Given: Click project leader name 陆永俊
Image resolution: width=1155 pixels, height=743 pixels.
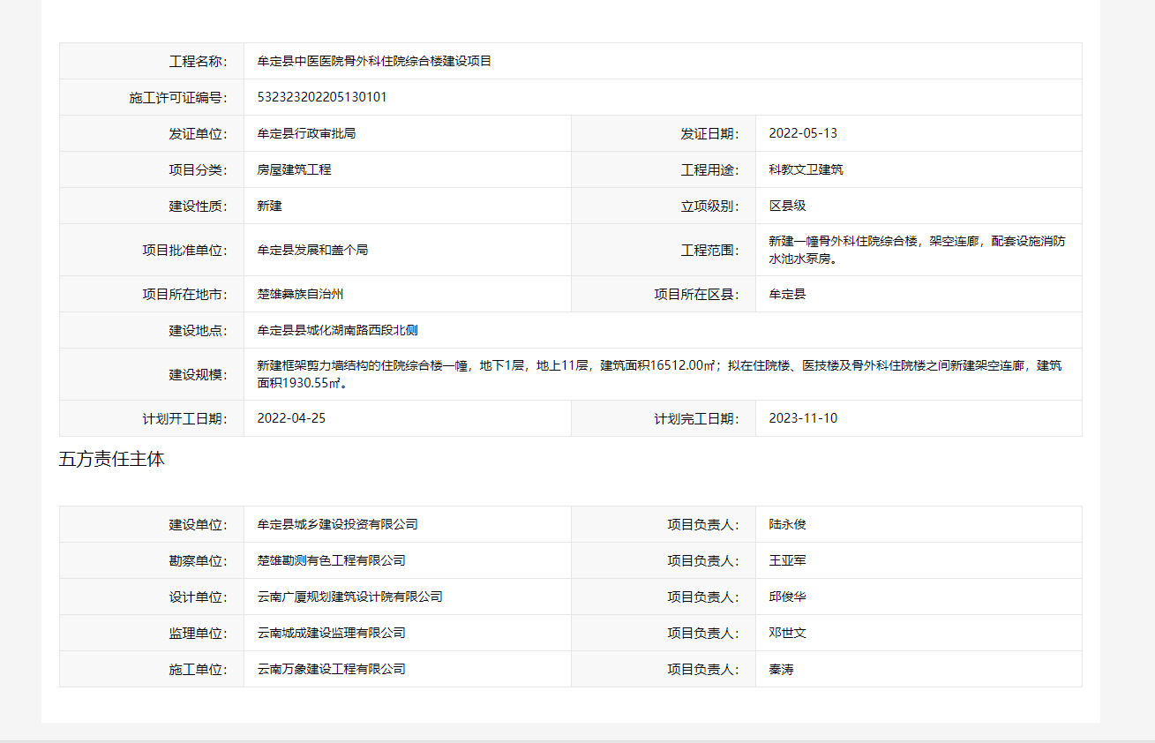Looking at the screenshot, I should tap(787, 524).
